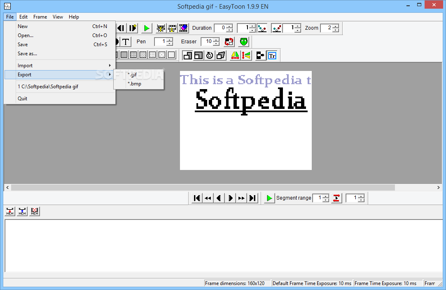Fast forward with double-right arrow button
Viewport: 446px width, 290px height.
click(241, 198)
